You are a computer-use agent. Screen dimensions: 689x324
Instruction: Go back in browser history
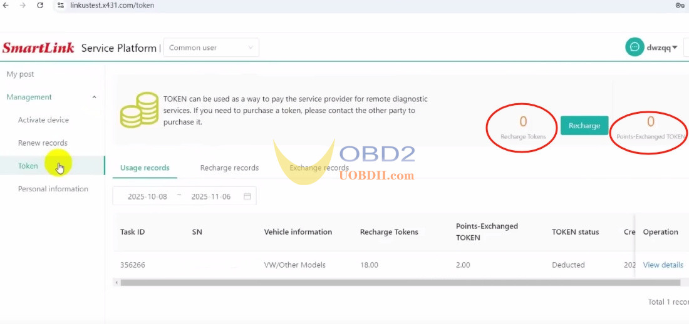click(6, 5)
